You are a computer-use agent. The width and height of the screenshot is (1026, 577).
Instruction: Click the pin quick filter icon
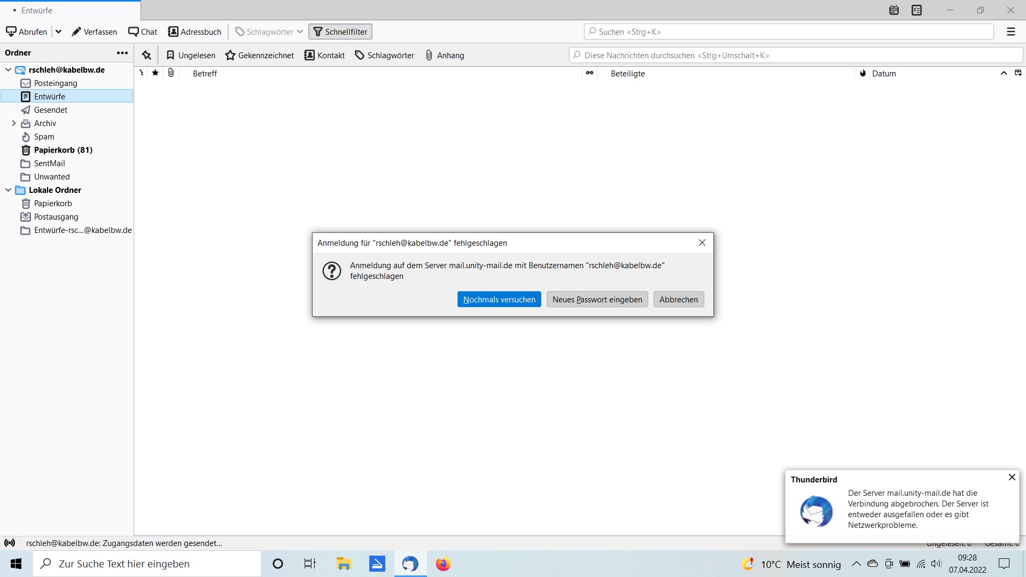click(x=146, y=55)
